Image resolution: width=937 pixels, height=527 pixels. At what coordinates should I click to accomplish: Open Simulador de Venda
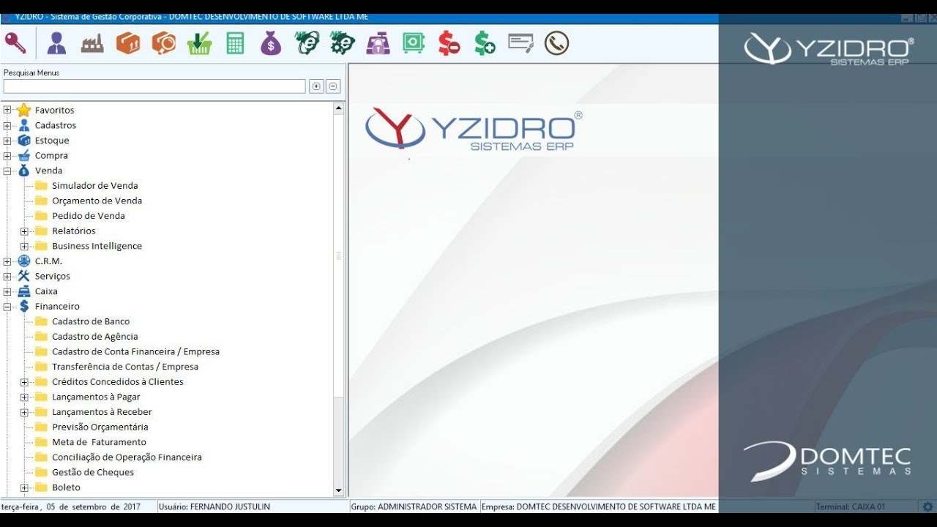point(94,186)
